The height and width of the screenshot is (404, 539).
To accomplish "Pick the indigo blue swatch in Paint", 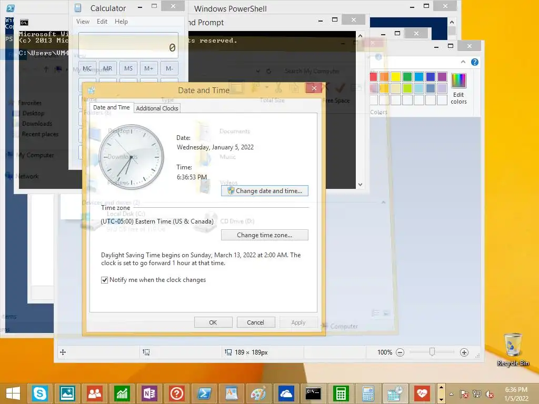I will pyautogui.click(x=431, y=77).
